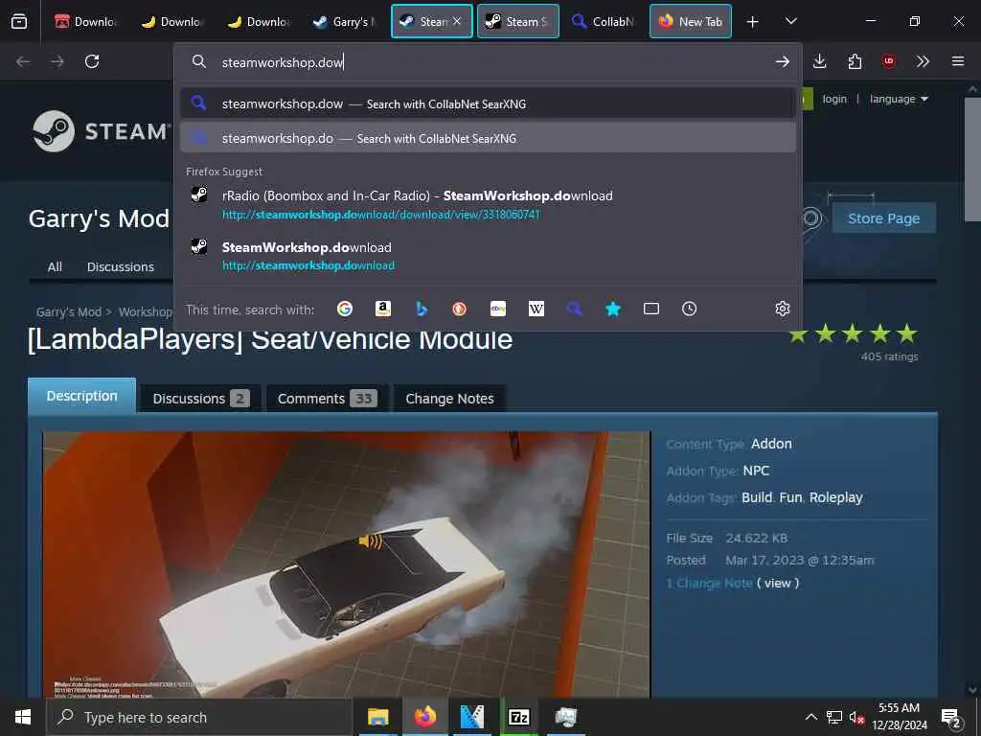The width and height of the screenshot is (981, 736).
Task: Search bookmarks with the star icon
Action: 613,309
